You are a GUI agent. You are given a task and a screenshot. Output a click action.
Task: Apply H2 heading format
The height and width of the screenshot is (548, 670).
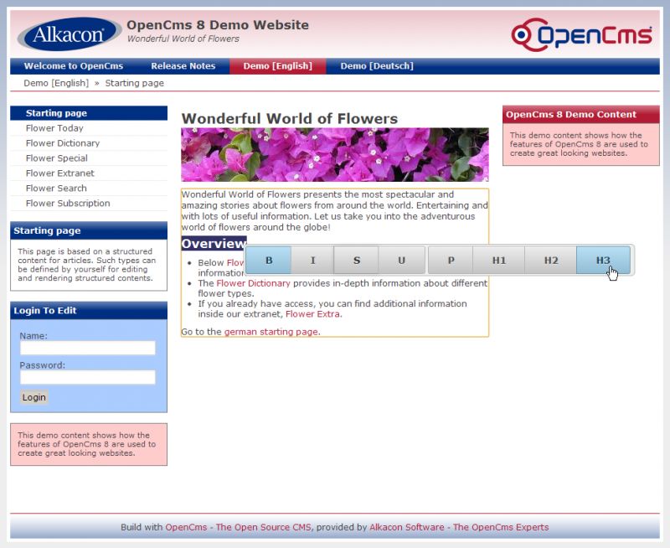click(551, 260)
